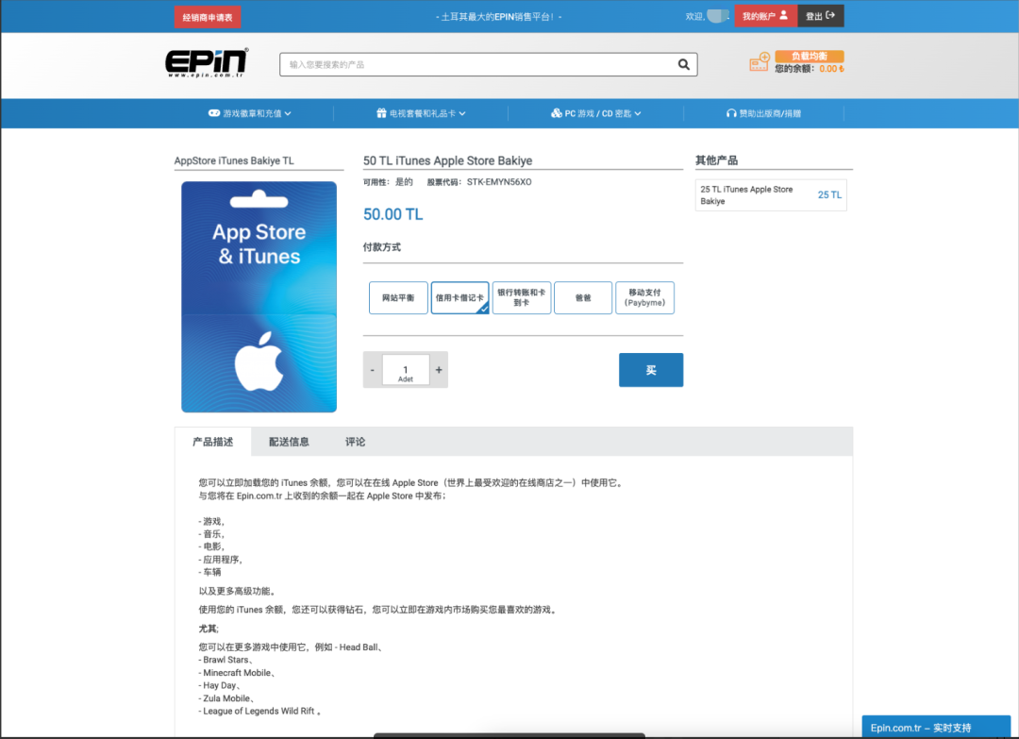Click the 经销商申请表 button
Screen dimensions: 1019x739
[208, 17]
